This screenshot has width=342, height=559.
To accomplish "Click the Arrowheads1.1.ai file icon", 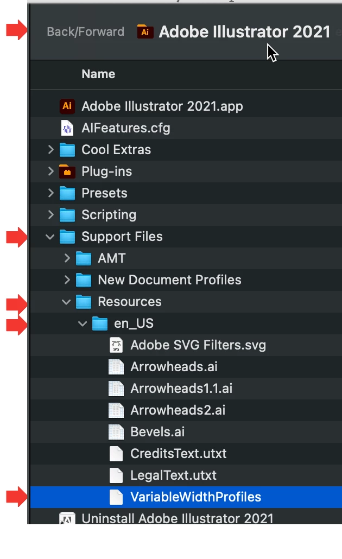I will pos(116,389).
